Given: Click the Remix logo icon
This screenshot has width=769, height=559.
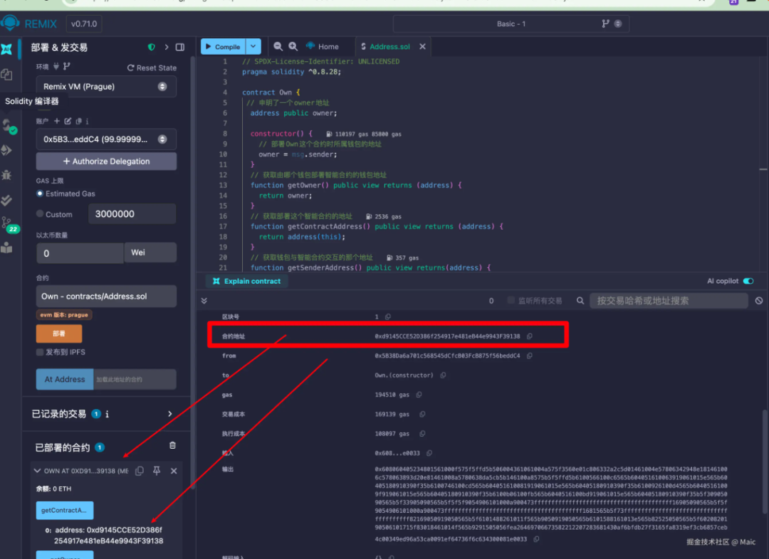Looking at the screenshot, I should pyautogui.click(x=10, y=23).
